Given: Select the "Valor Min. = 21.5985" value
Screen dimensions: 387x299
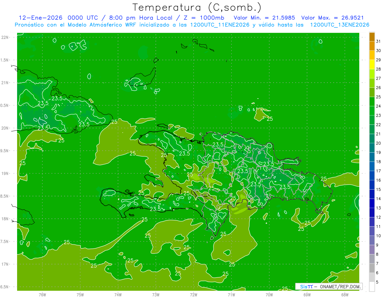Looking at the screenshot, I should [x=264, y=18].
